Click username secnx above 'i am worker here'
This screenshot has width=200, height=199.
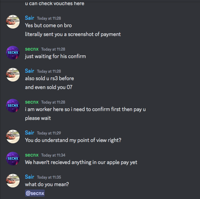[x=32, y=102]
